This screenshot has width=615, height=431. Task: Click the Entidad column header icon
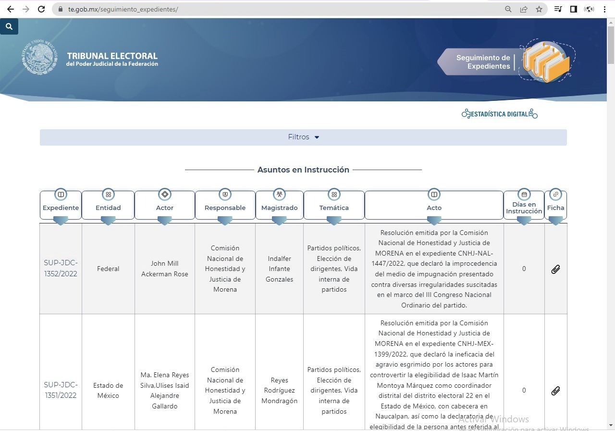pos(108,195)
